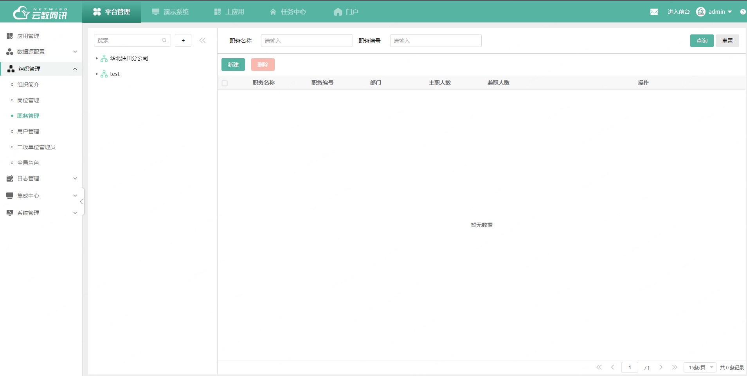Screen dimensions: 747x376
Task: Open the 15条/页 page size dropdown
Action: click(x=700, y=367)
